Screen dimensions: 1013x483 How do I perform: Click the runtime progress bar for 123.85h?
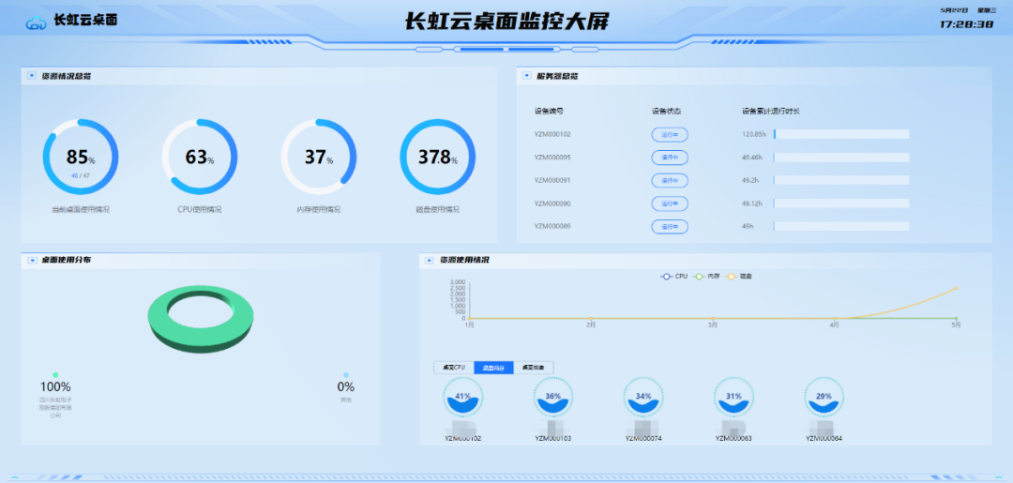[841, 134]
